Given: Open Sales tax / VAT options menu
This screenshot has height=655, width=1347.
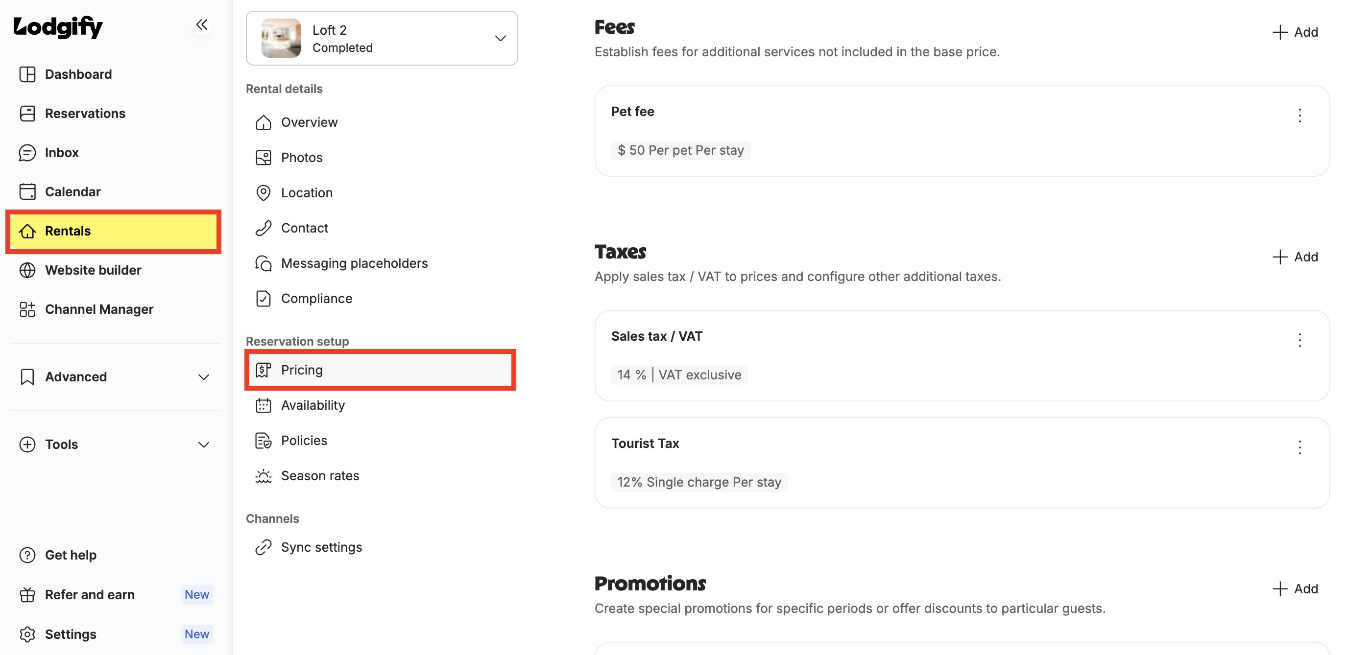Looking at the screenshot, I should click(1299, 340).
